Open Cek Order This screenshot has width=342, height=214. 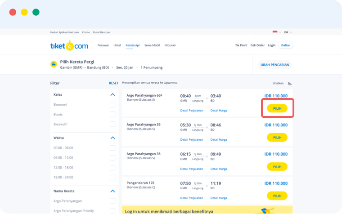(257, 45)
